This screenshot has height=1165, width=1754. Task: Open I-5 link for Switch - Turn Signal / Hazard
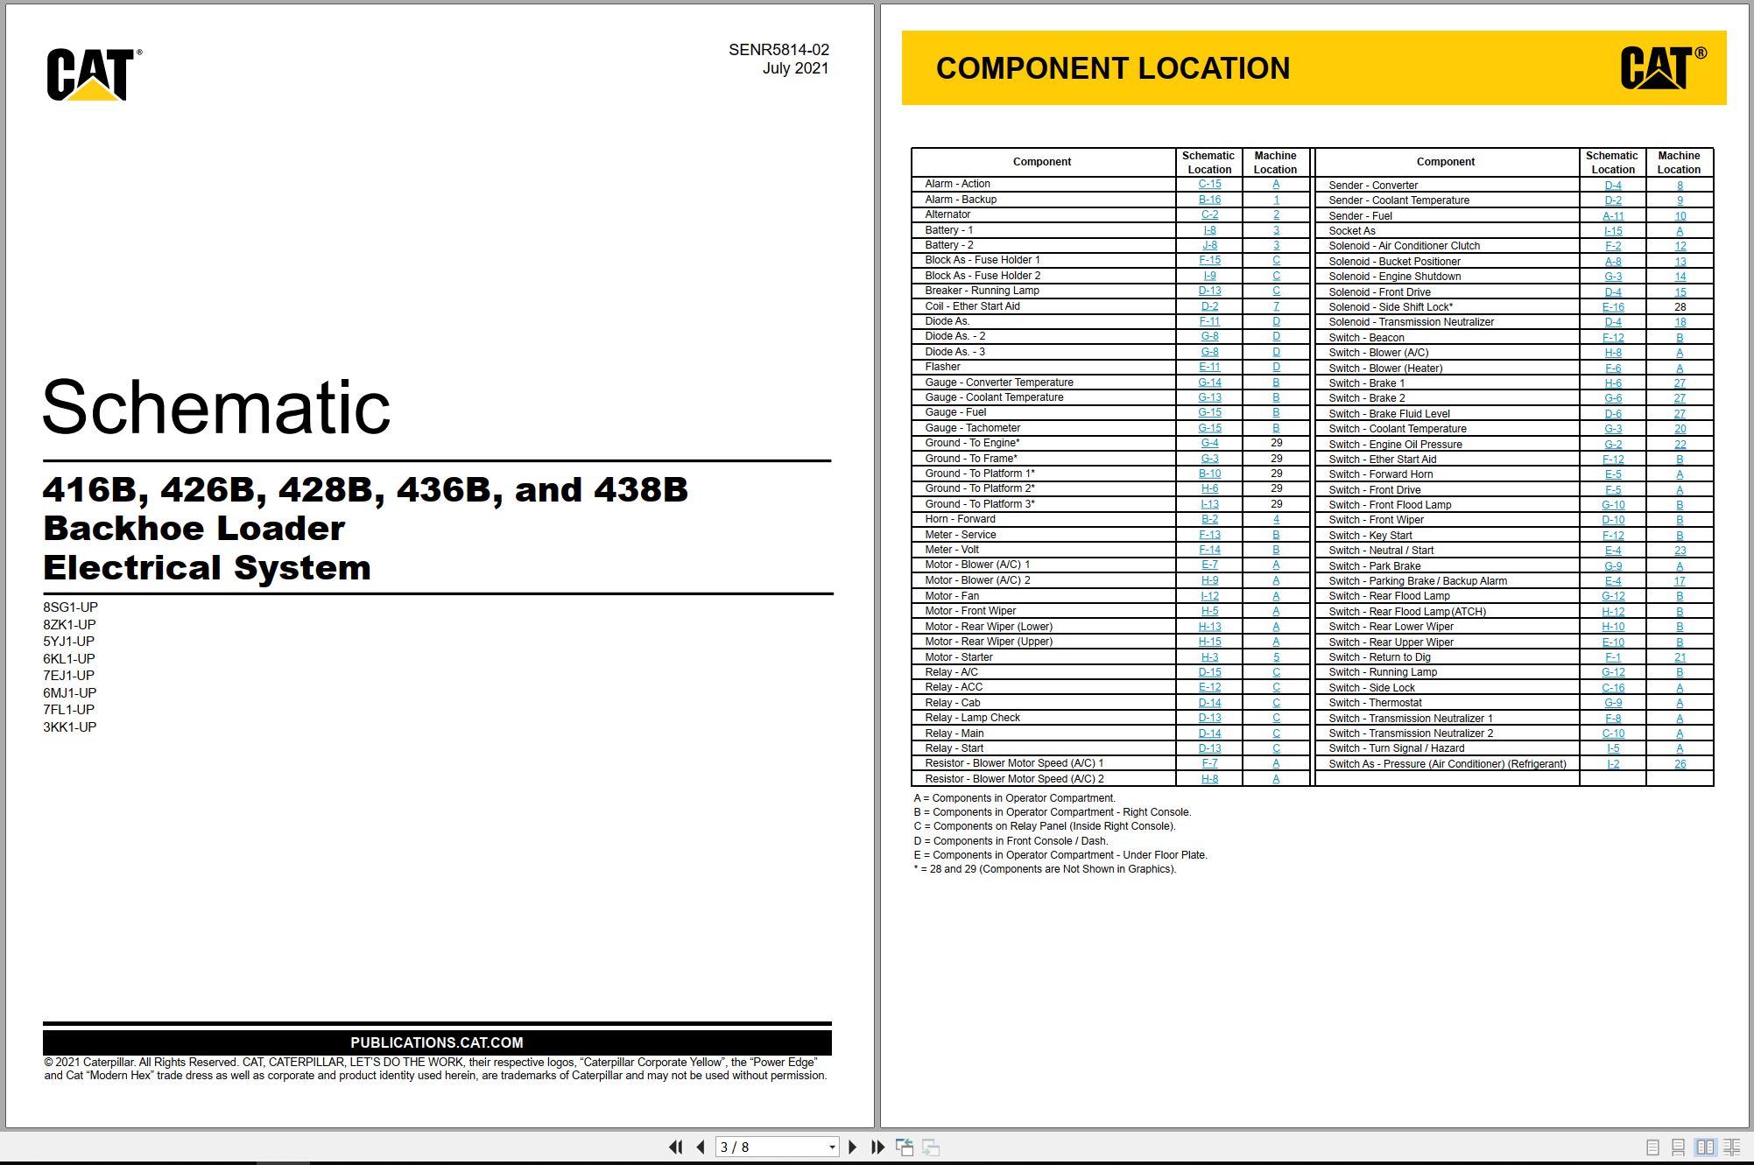(1613, 748)
